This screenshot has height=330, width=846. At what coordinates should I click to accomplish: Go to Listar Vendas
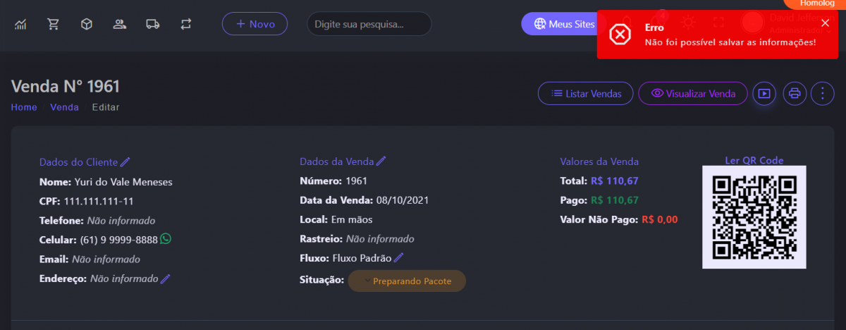click(585, 93)
